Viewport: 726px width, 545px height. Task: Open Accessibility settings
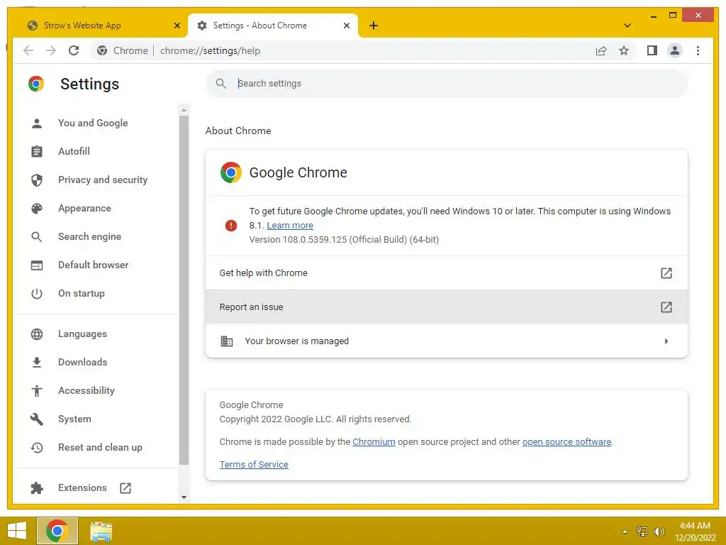pyautogui.click(x=86, y=391)
